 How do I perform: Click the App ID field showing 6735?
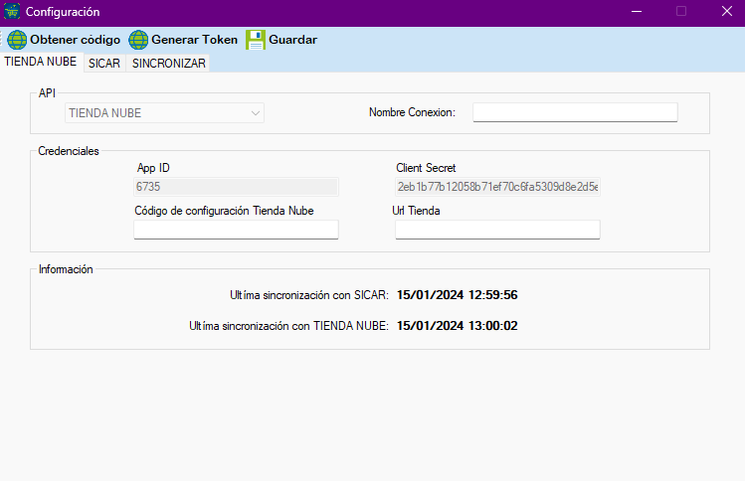(236, 186)
